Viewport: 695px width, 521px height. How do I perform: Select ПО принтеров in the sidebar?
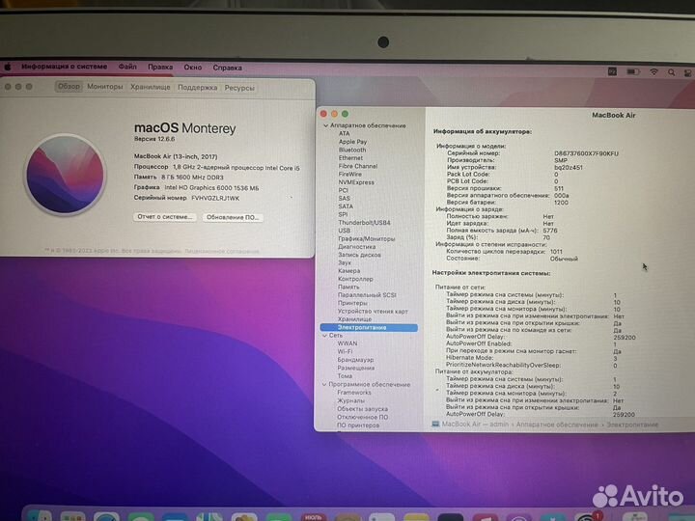click(x=358, y=425)
